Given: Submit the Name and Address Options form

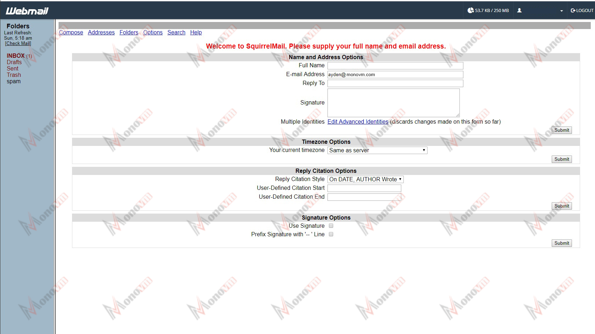Looking at the screenshot, I should pyautogui.click(x=561, y=130).
